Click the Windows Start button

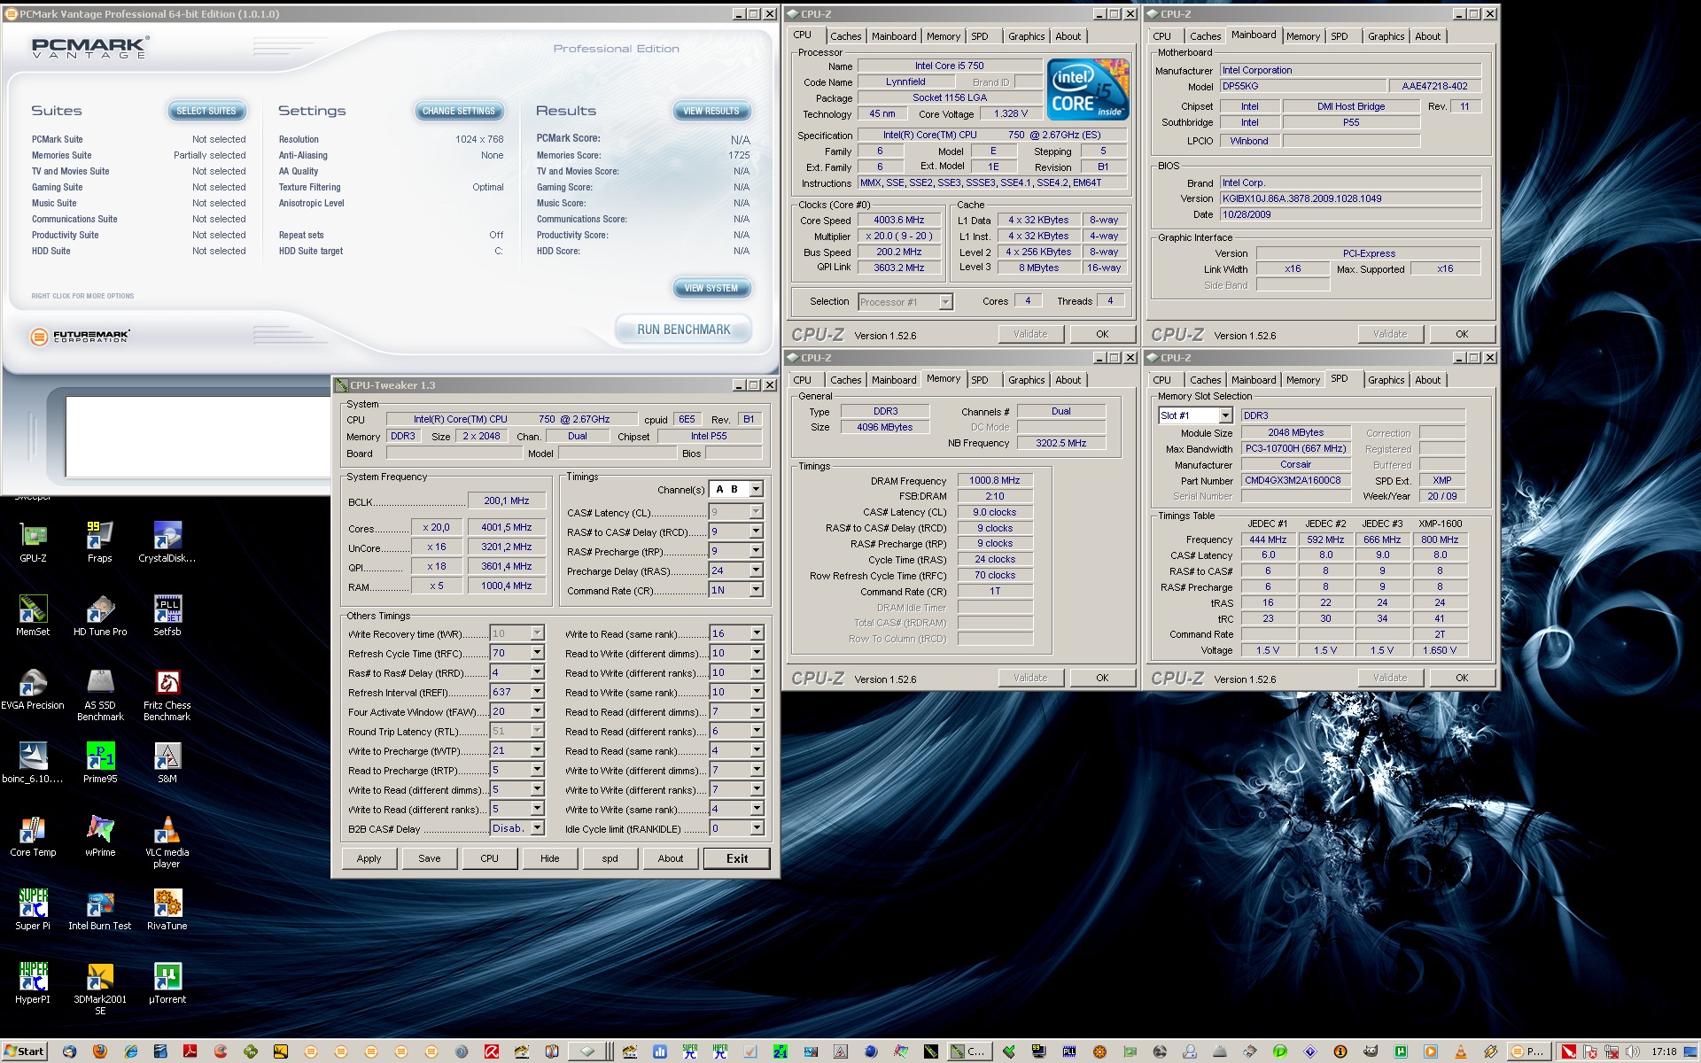25,1051
